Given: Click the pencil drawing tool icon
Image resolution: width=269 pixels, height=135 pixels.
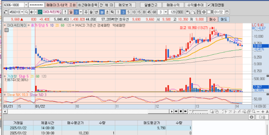Looking at the screenshot, I should point(239,111).
